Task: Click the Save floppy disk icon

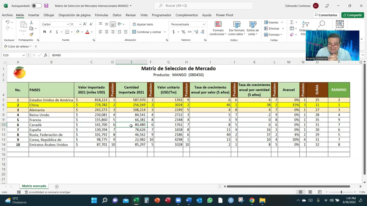Action: 46,6
